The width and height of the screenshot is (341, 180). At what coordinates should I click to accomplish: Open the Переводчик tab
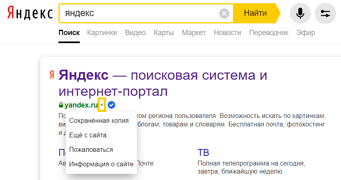coord(269,33)
